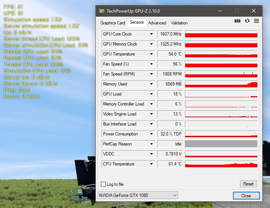Expand the PerfCap Reason sensor dropdown
The height and width of the screenshot is (208, 270).
151,144
